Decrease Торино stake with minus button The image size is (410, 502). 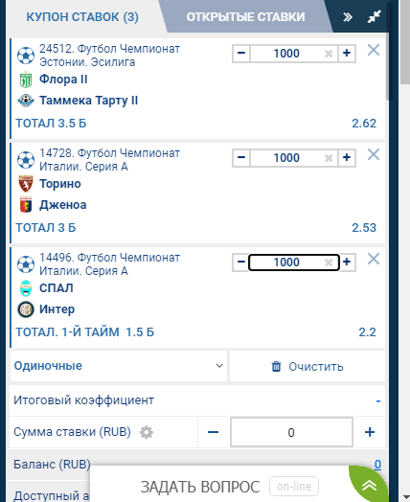(x=241, y=157)
